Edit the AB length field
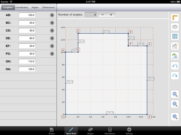 (x=27, y=15)
